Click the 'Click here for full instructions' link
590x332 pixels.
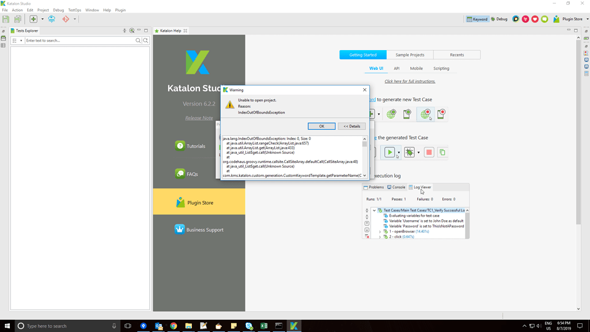tap(410, 81)
